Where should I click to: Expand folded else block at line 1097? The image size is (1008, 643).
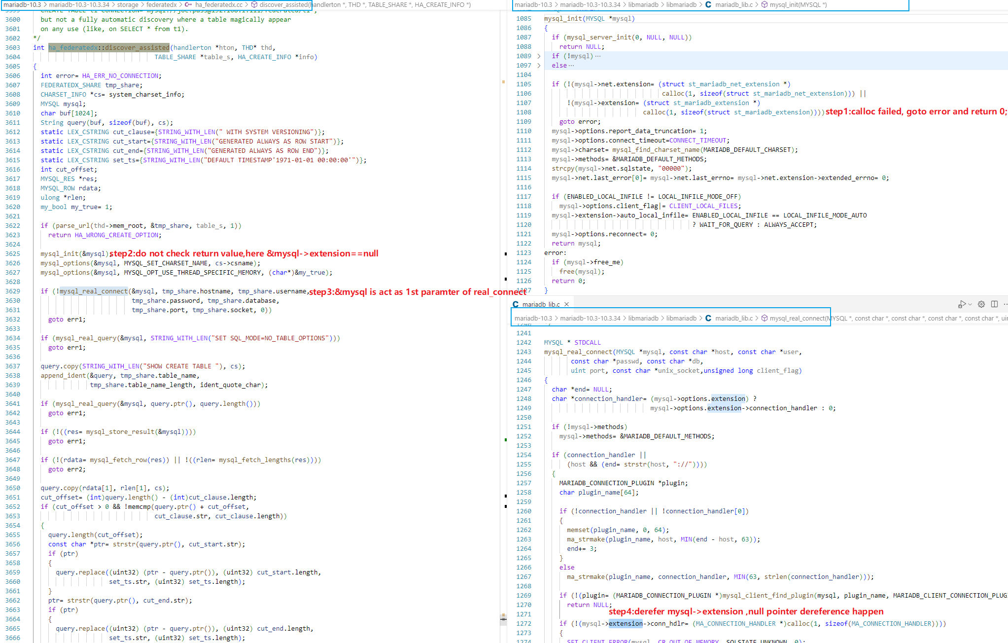(x=539, y=66)
